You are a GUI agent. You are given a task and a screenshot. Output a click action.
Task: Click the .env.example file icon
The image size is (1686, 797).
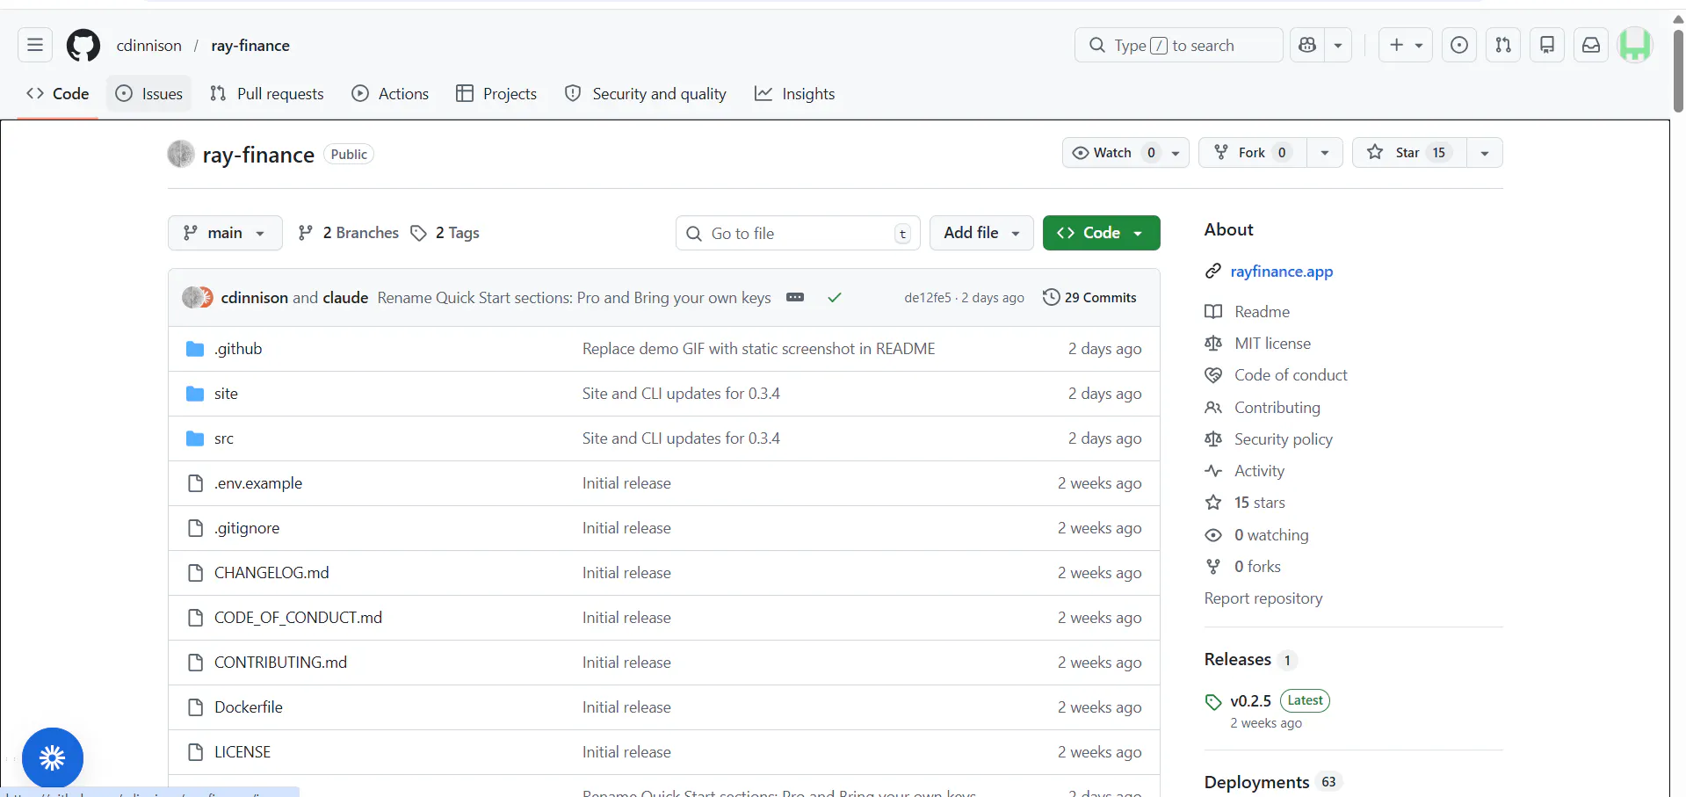(x=195, y=483)
